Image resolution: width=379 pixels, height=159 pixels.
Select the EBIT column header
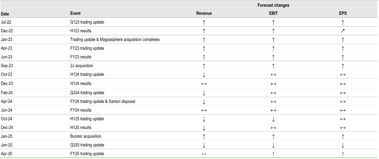pyautogui.click(x=273, y=14)
